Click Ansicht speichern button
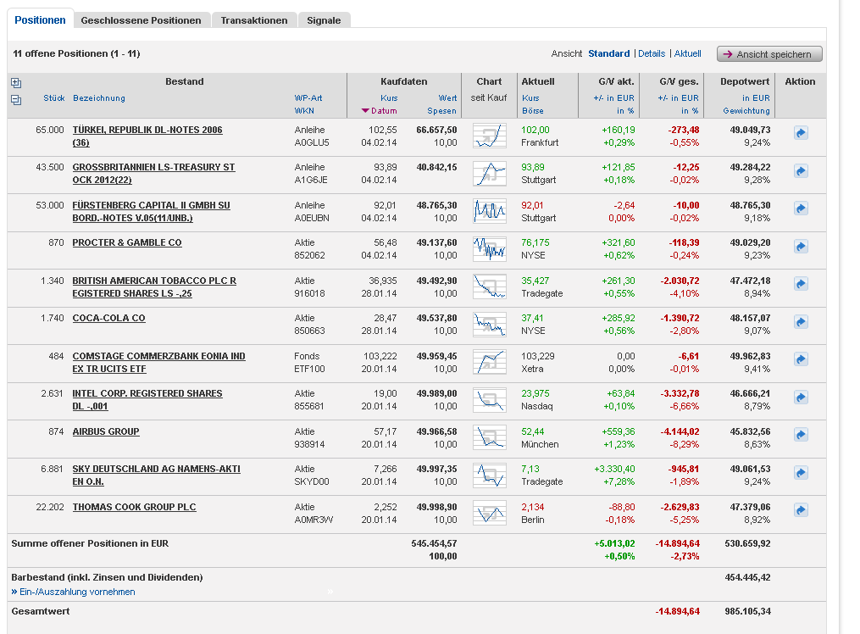Screen dimensions: 860x634 pyautogui.click(x=768, y=54)
